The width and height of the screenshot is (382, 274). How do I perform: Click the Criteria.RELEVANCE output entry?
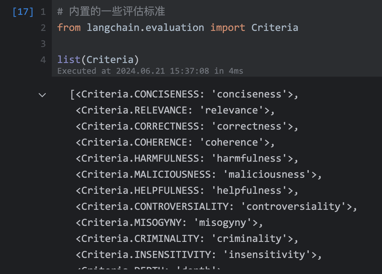[175, 111]
